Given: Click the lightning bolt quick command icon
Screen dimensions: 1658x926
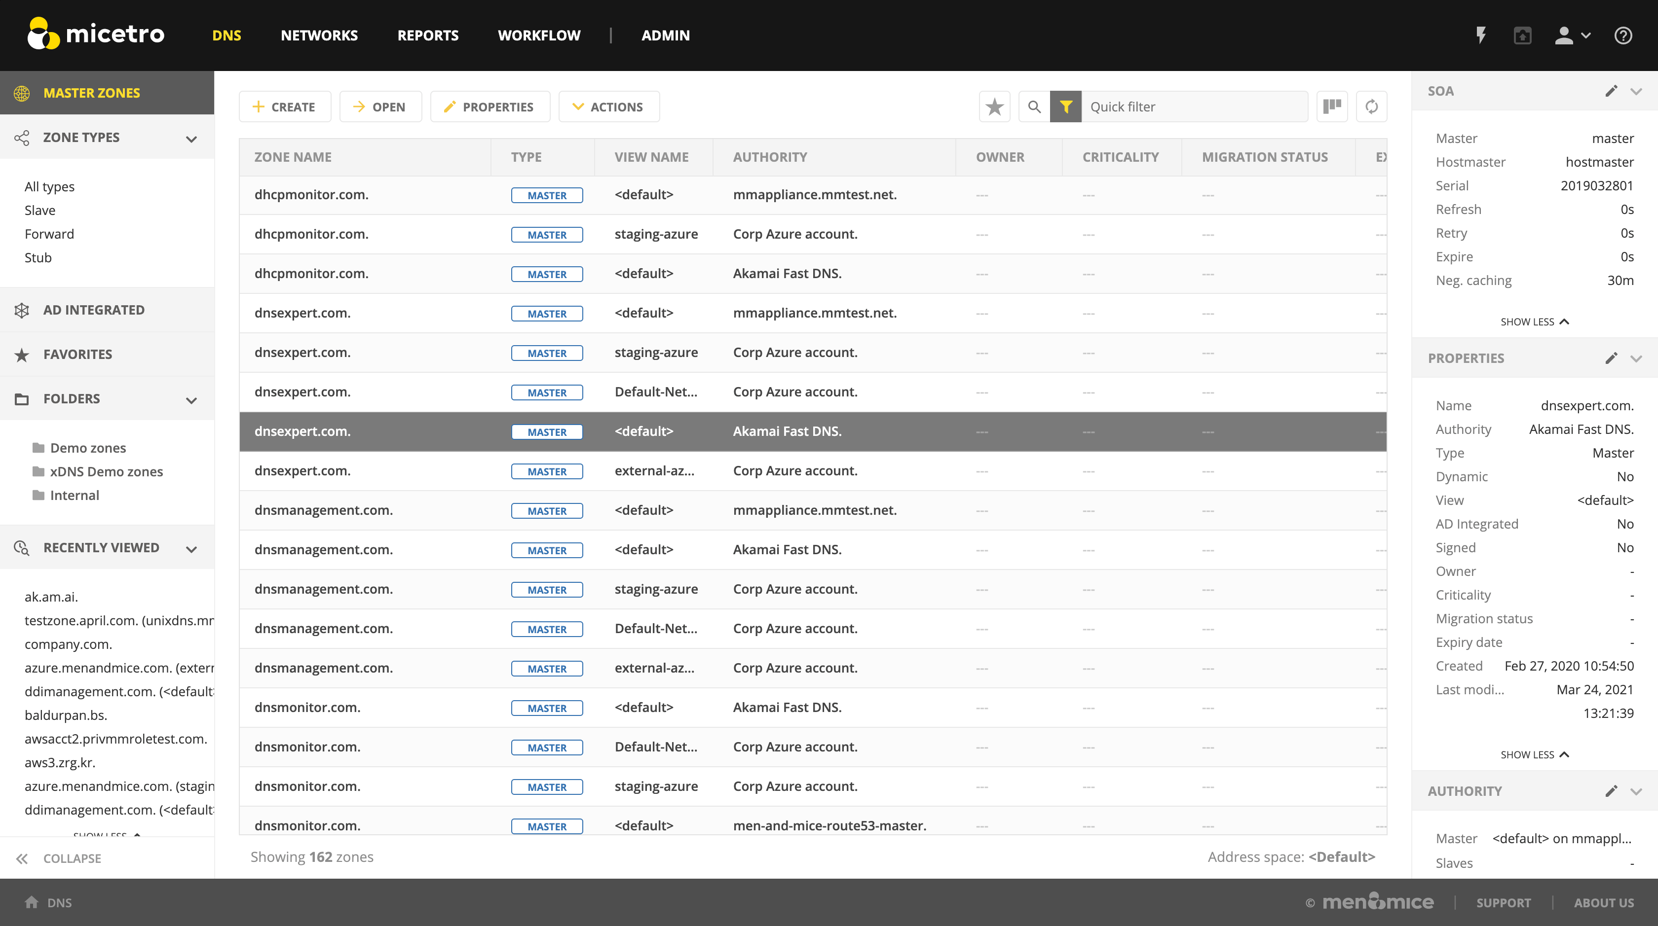Looking at the screenshot, I should (x=1481, y=36).
